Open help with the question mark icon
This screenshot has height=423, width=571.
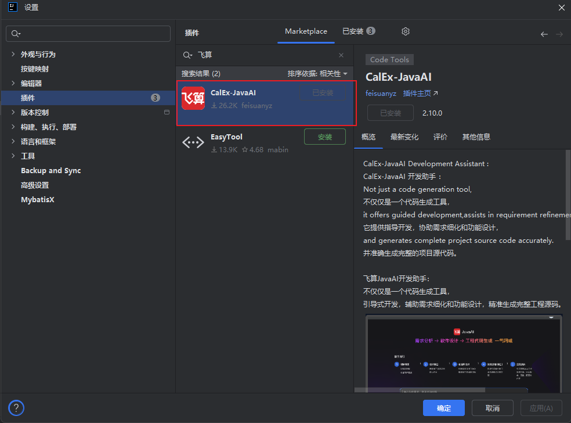click(16, 408)
